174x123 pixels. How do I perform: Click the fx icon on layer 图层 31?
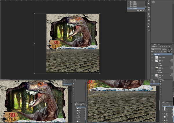coord(171,68)
